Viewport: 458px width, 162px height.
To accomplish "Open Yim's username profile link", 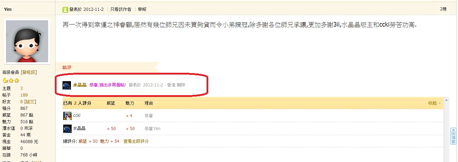I will (8, 9).
